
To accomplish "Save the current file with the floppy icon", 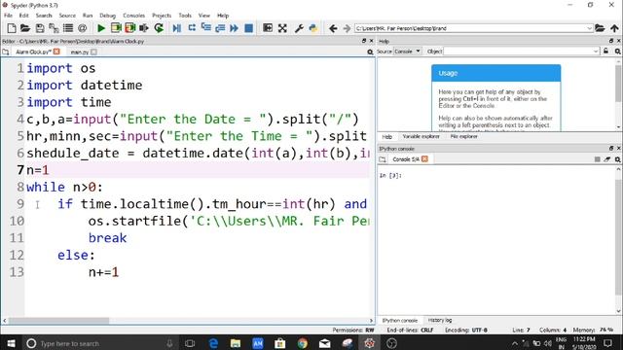I will pos(40,28).
